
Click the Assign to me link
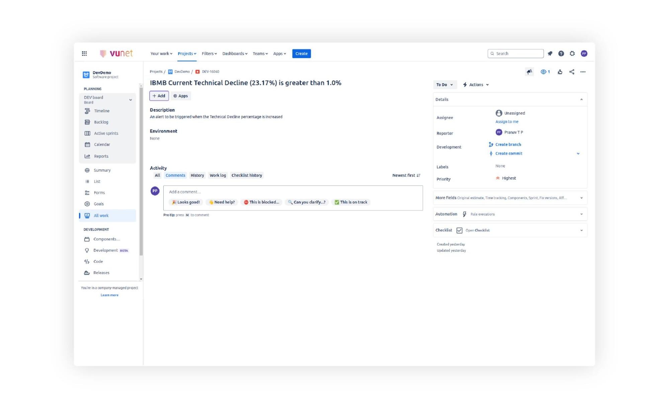[x=507, y=122]
